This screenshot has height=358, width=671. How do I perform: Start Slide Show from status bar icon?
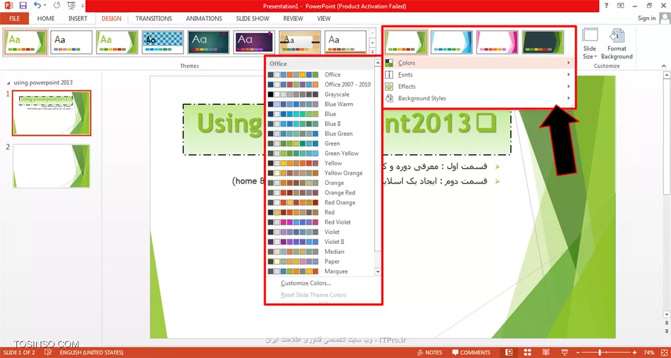click(x=564, y=353)
